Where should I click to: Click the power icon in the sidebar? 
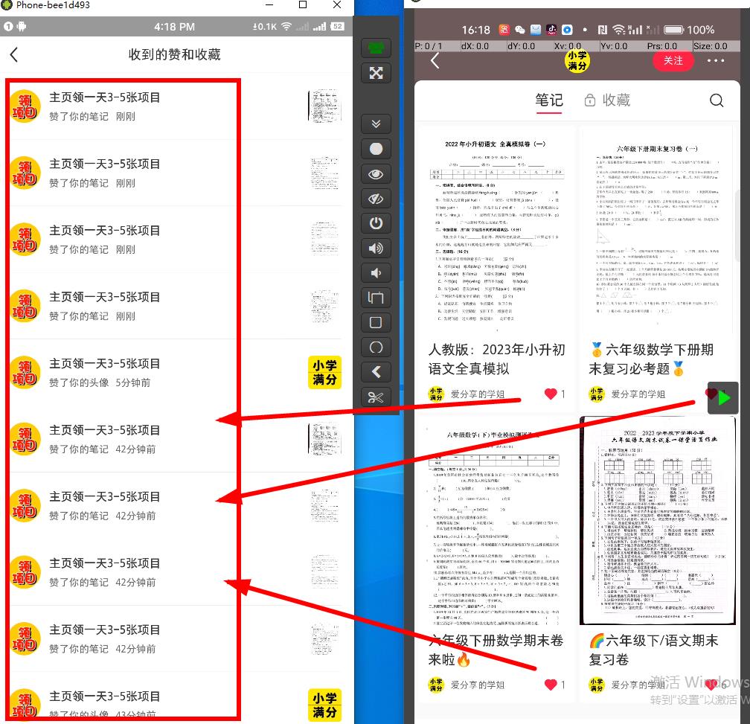click(376, 223)
